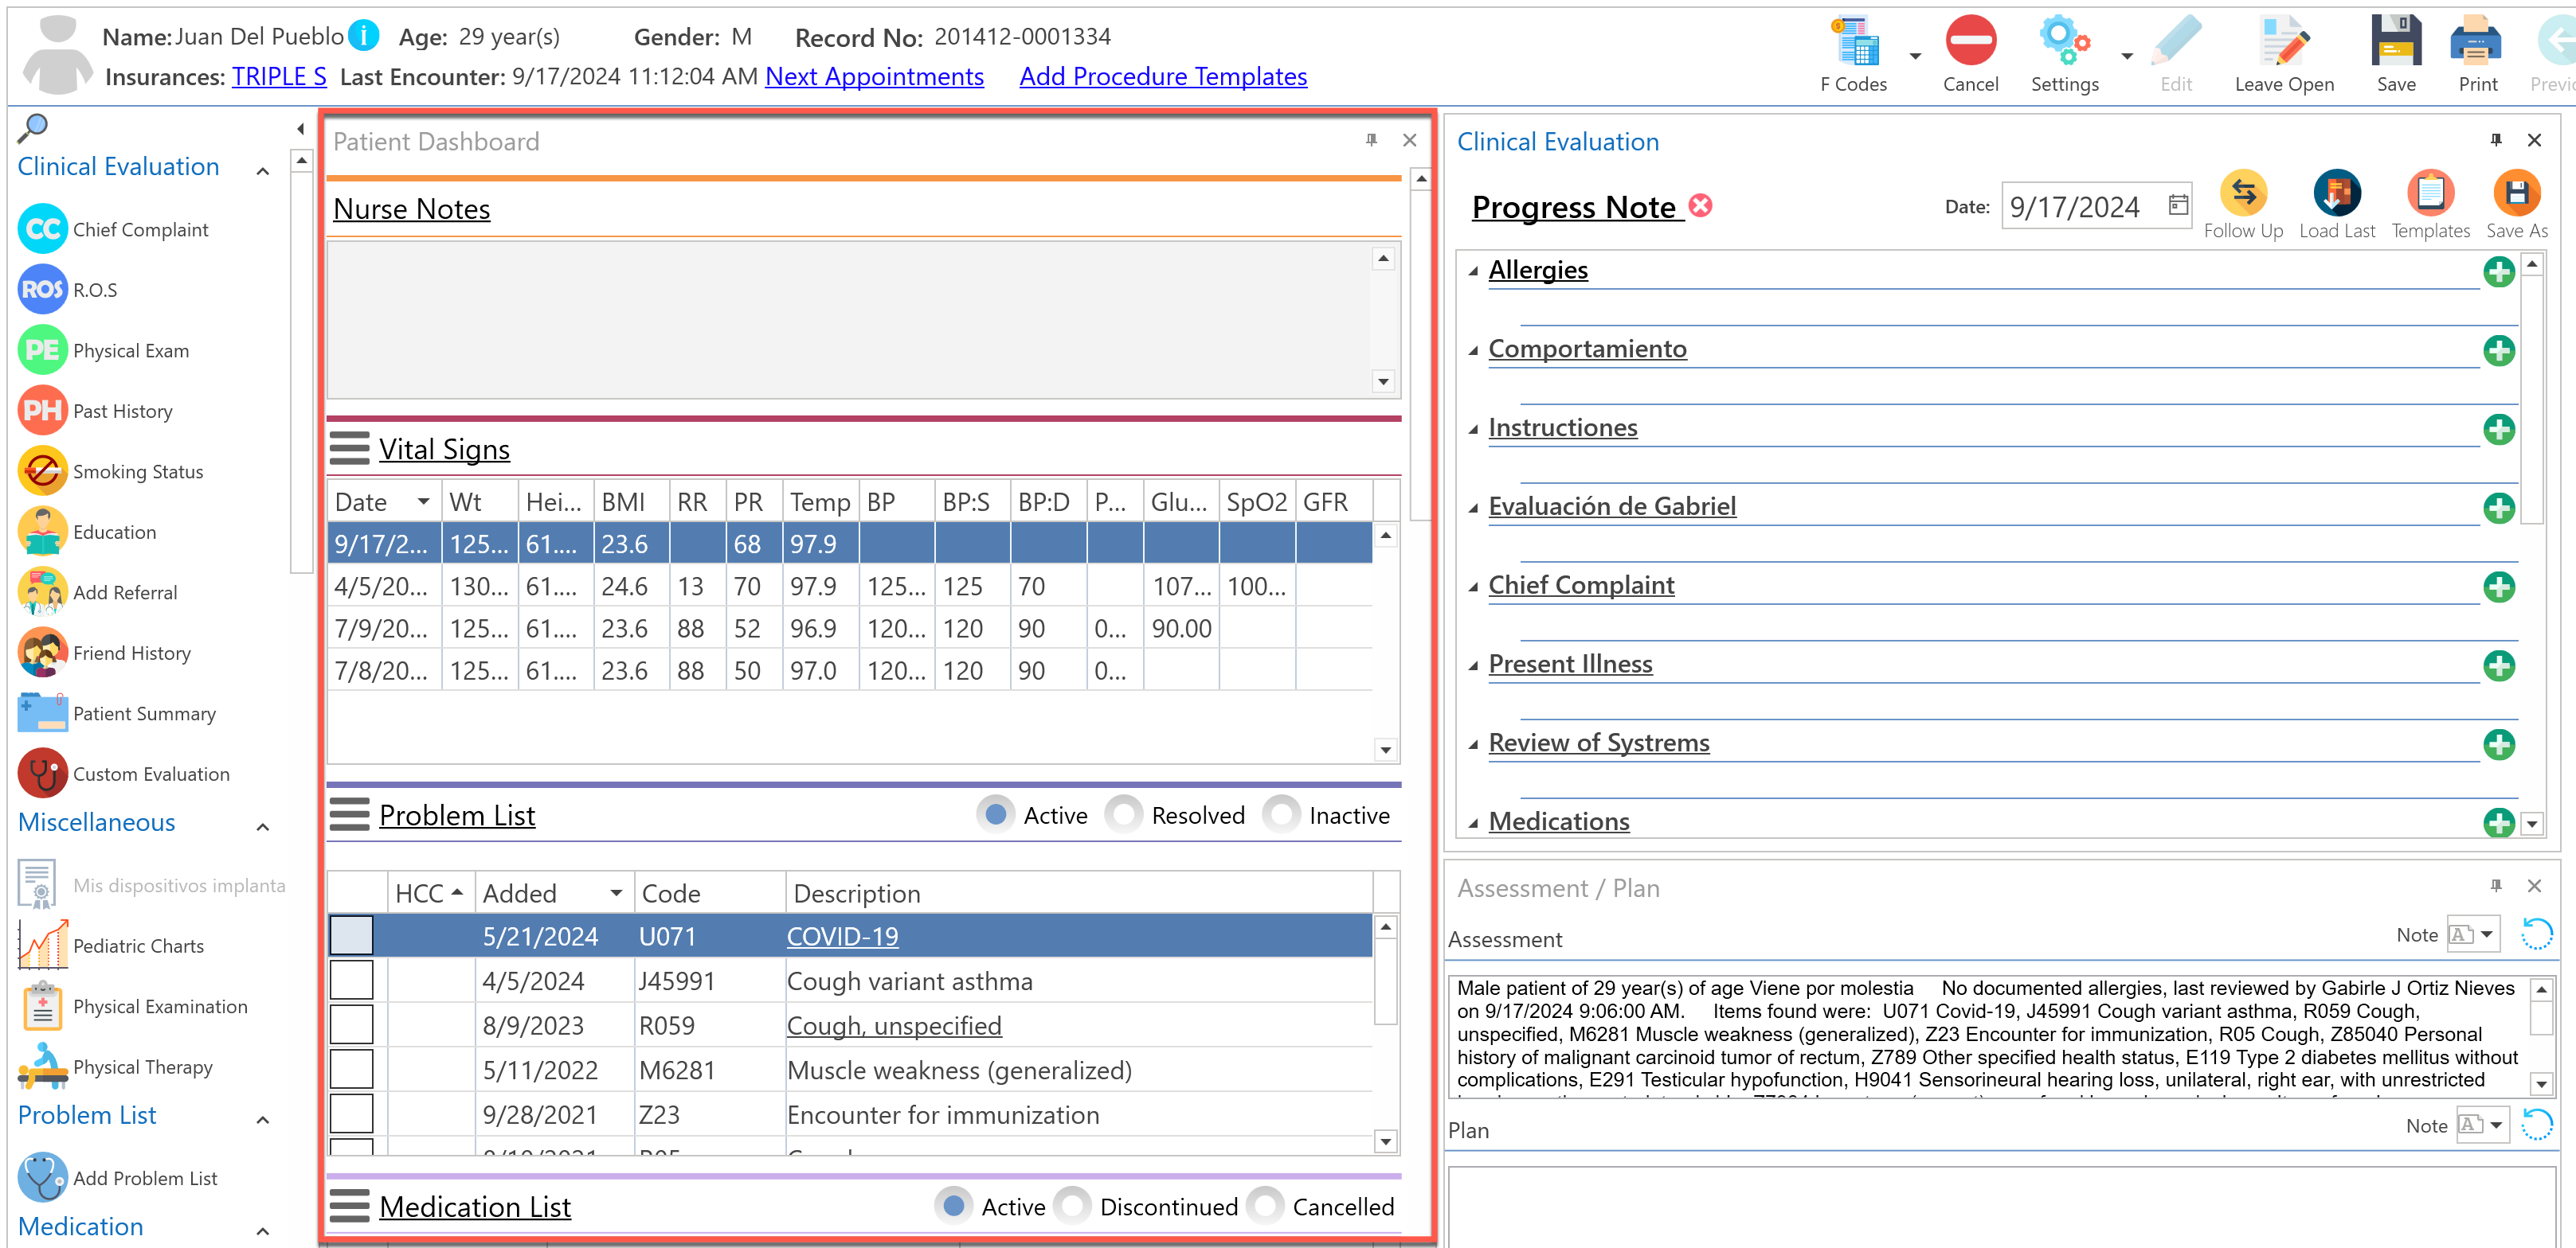2576x1248 pixels.
Task: Select the Resolved problem list filter
Action: click(1125, 815)
